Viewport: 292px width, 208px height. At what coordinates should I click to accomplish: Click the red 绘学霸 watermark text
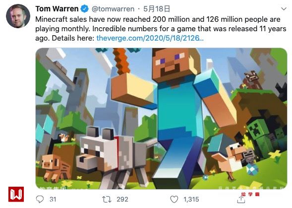(x=250, y=195)
